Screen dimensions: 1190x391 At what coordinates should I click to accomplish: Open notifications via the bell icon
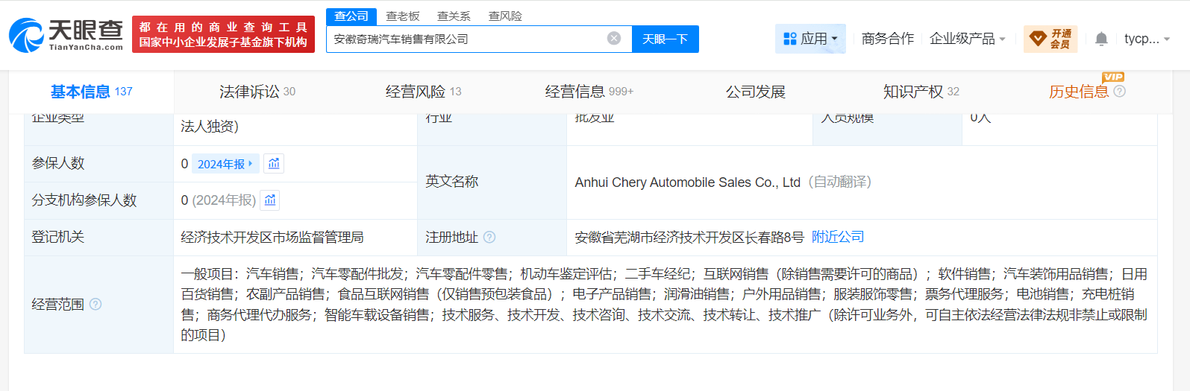(1101, 39)
